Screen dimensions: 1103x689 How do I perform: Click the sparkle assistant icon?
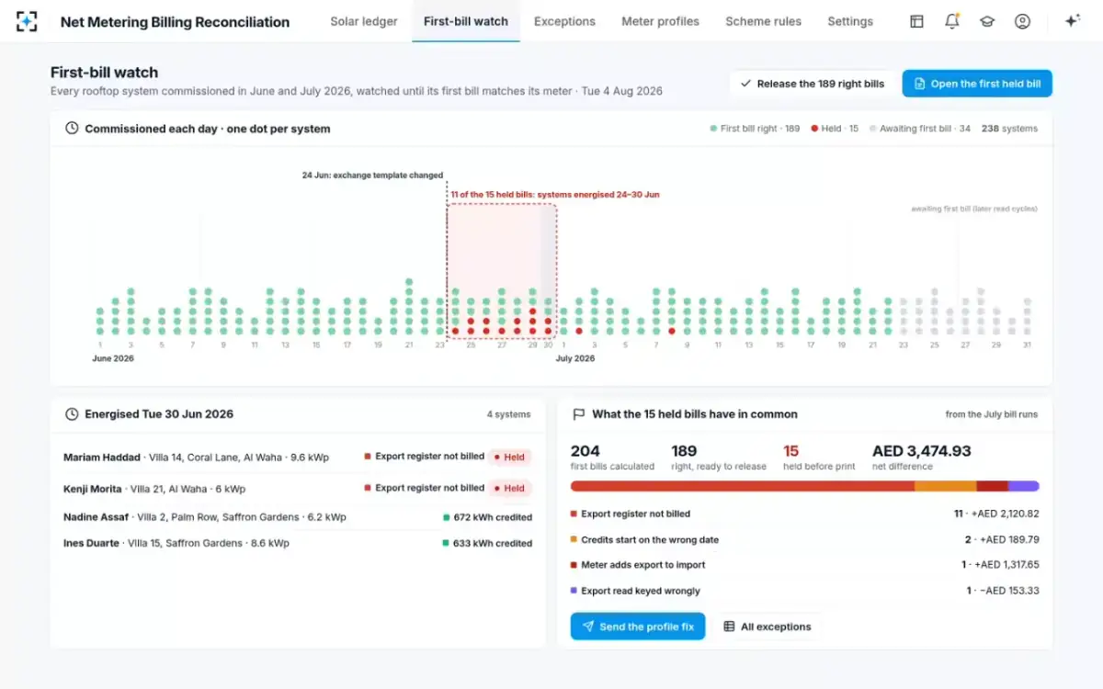[1072, 21]
